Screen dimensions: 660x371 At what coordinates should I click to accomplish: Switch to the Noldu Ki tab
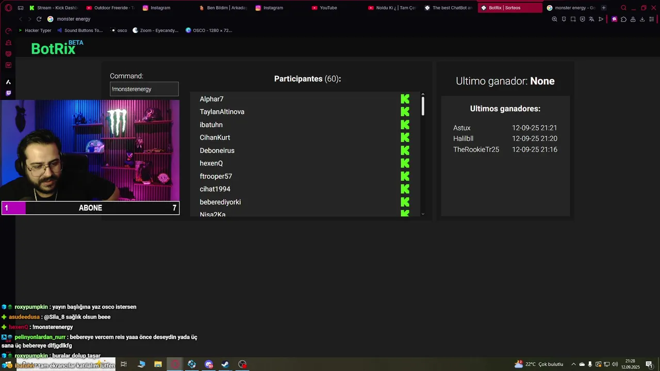(392, 8)
